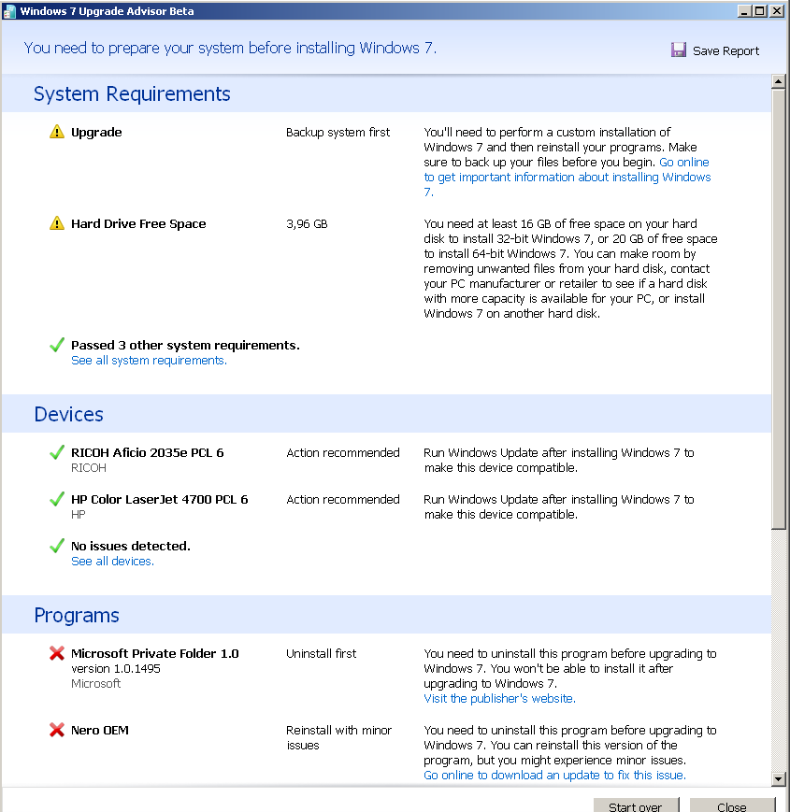Select the 'Hard Drive Free Space' label
Image resolution: width=790 pixels, height=812 pixels.
(x=138, y=223)
